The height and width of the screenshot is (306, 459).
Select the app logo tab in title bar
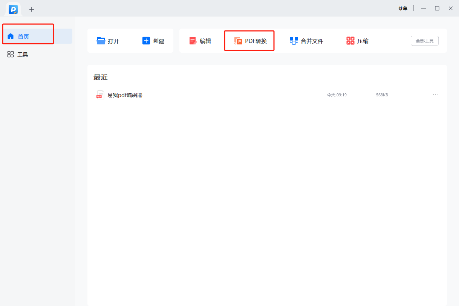tap(13, 9)
